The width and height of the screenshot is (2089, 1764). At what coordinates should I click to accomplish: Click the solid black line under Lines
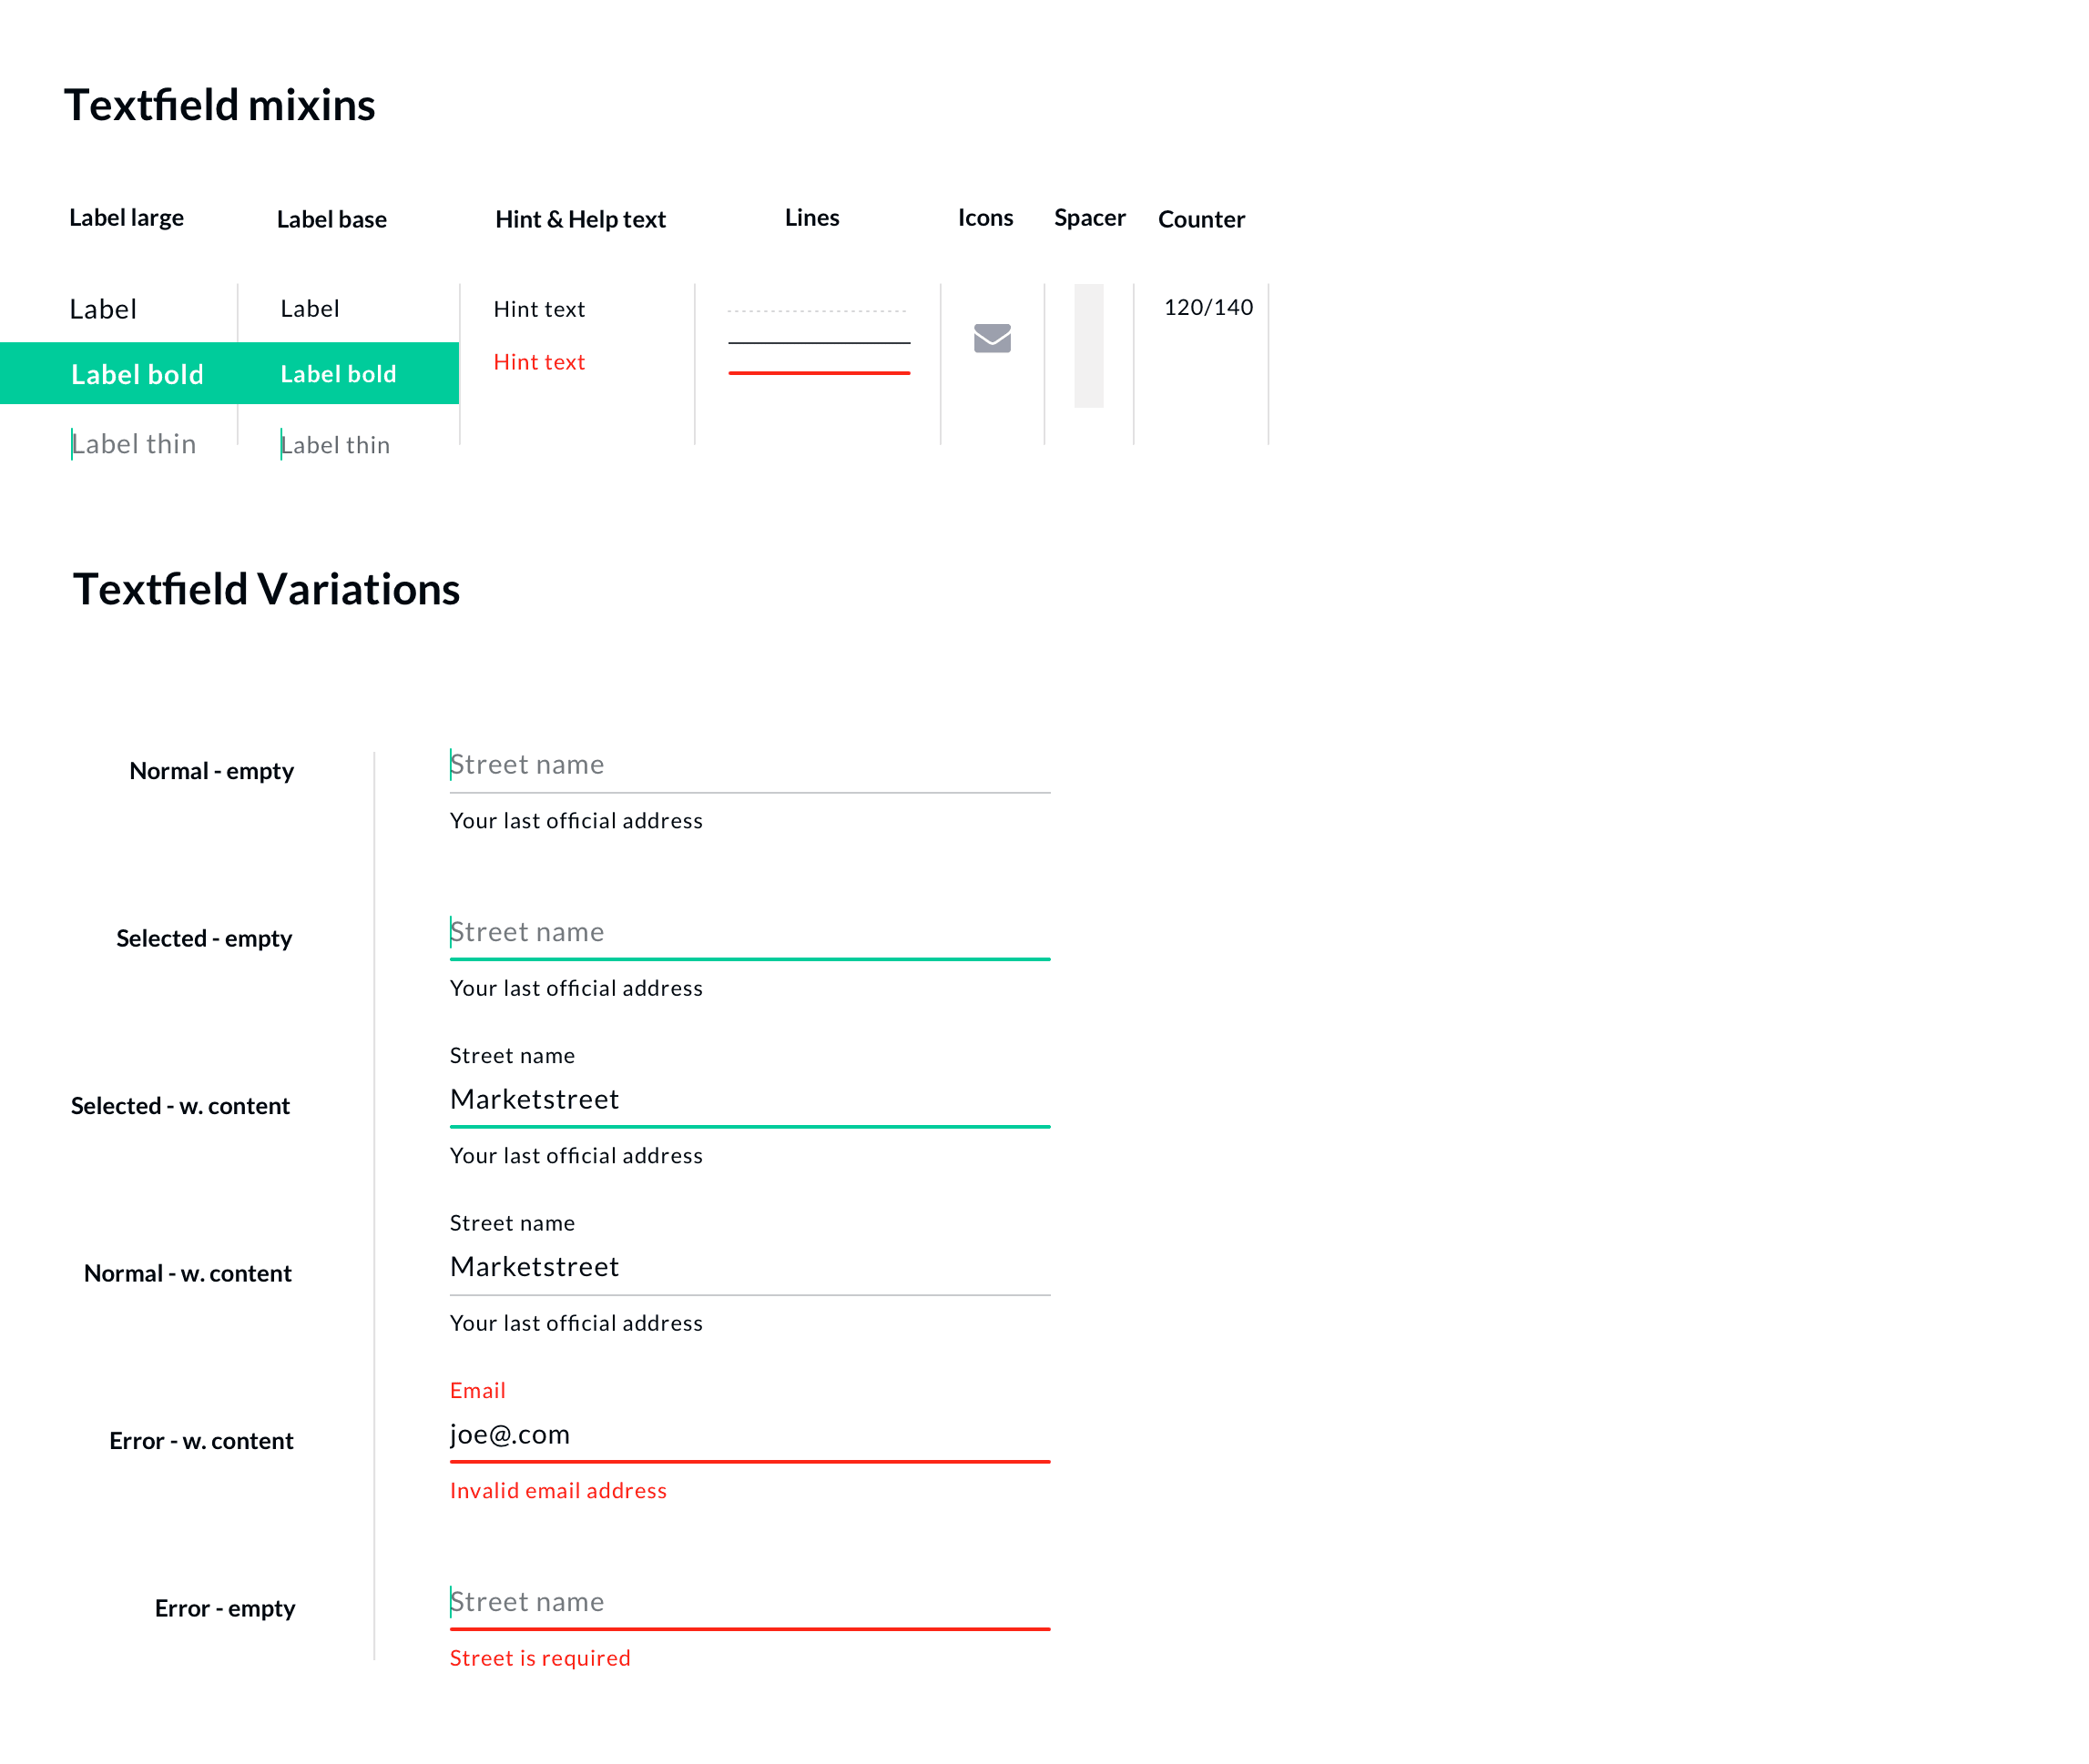tap(819, 341)
